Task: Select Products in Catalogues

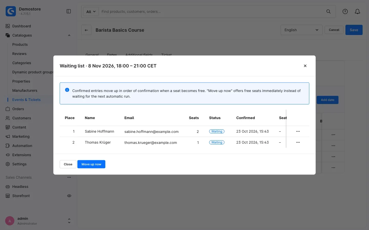Action: pyautogui.click(x=20, y=44)
